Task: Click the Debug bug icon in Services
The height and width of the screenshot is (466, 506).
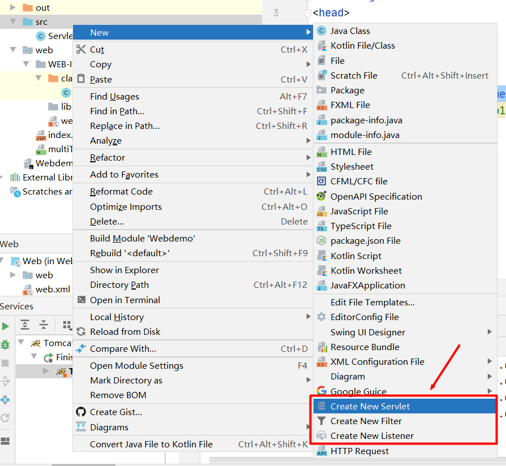Action: (x=6, y=344)
